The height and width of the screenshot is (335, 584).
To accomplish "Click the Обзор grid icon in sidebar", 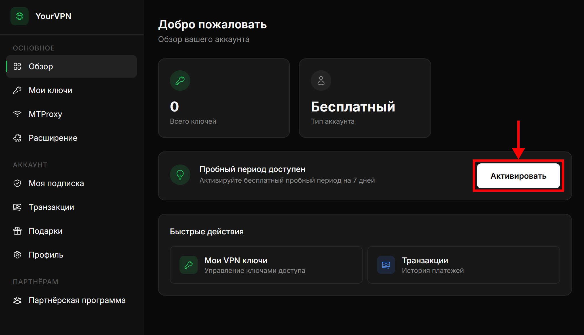I will [x=17, y=66].
